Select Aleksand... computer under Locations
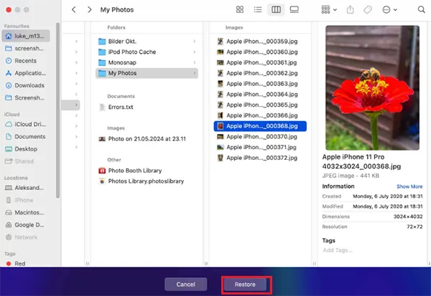 tap(26, 188)
